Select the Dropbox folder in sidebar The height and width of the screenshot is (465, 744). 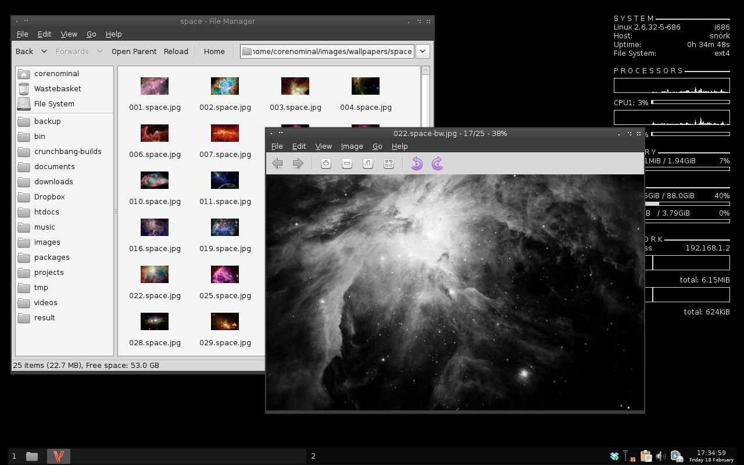[49, 197]
